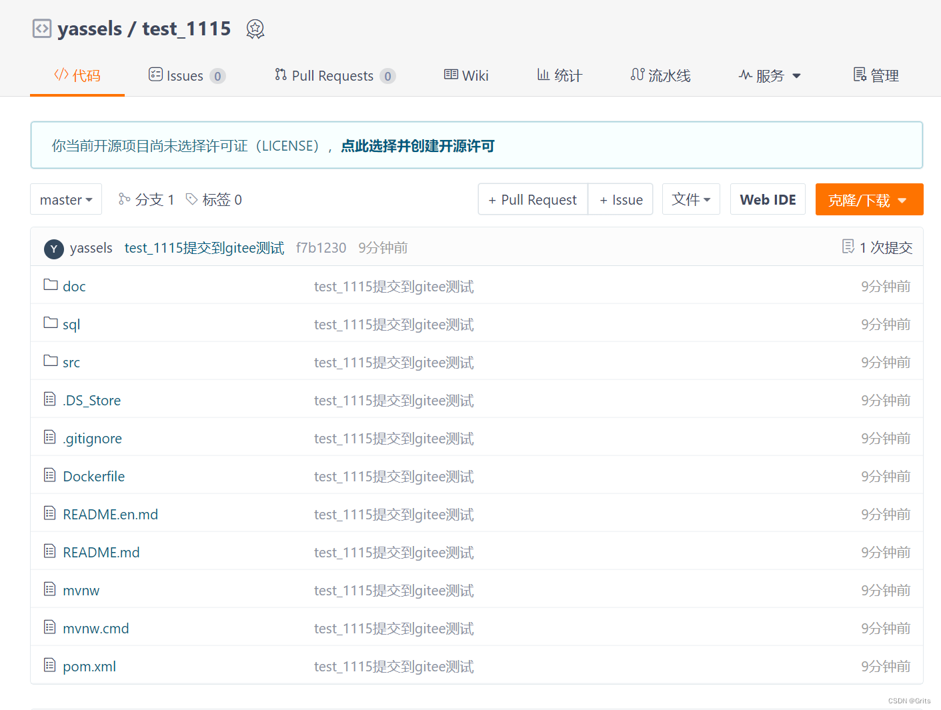Click the pom.xml file icon

pos(50,665)
